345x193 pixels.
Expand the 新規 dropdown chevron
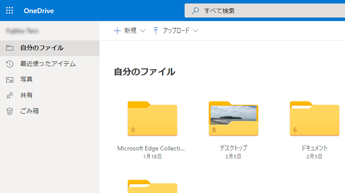click(143, 31)
